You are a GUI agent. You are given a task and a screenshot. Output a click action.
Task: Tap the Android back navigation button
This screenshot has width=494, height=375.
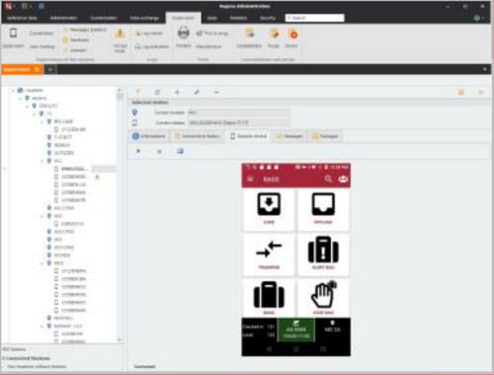pos(269,349)
